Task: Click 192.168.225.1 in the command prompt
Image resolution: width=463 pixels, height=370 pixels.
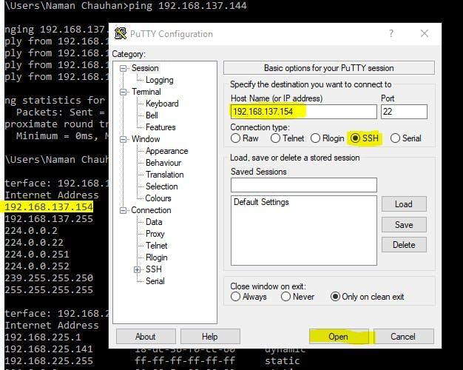Action: point(43,337)
